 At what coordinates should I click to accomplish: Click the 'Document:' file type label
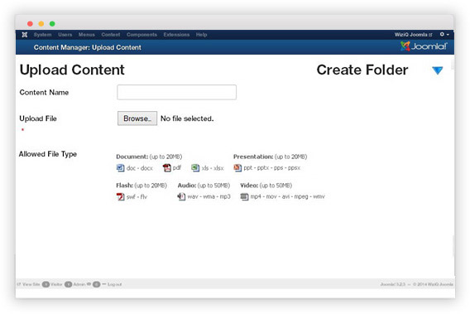(132, 157)
